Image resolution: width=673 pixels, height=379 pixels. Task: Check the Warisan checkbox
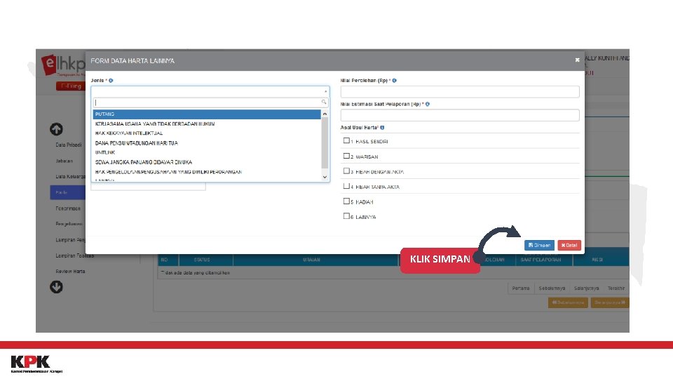pos(346,156)
